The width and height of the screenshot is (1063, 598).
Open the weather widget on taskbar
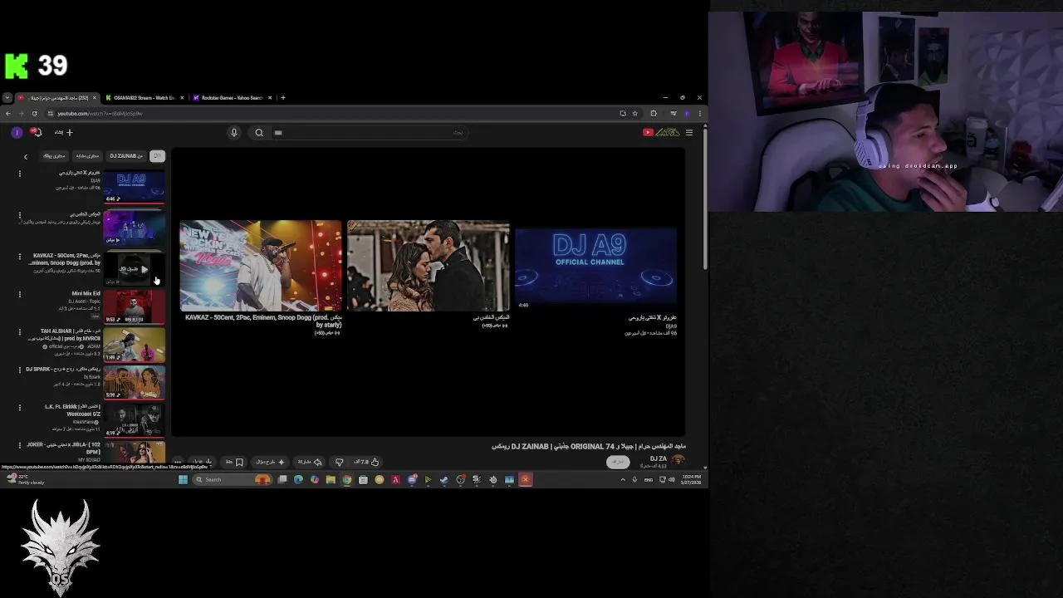[x=25, y=479]
